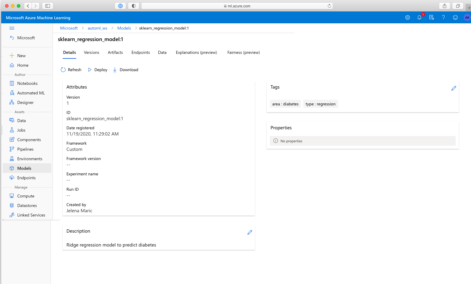Click the New plus icon
This screenshot has height=284, width=471.
[12, 56]
